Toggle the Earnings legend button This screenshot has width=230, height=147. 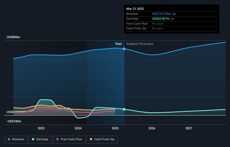pyautogui.click(x=40, y=139)
